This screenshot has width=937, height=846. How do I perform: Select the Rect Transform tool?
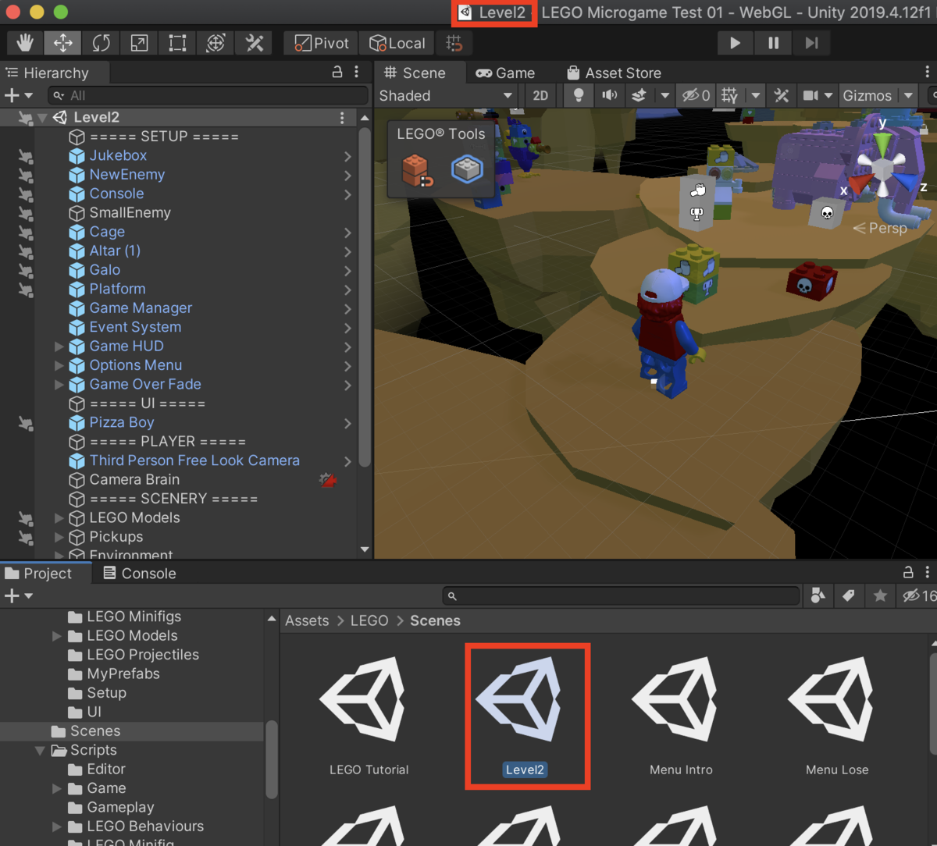tap(178, 43)
